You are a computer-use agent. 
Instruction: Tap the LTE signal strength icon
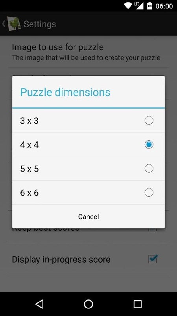click(x=139, y=6)
